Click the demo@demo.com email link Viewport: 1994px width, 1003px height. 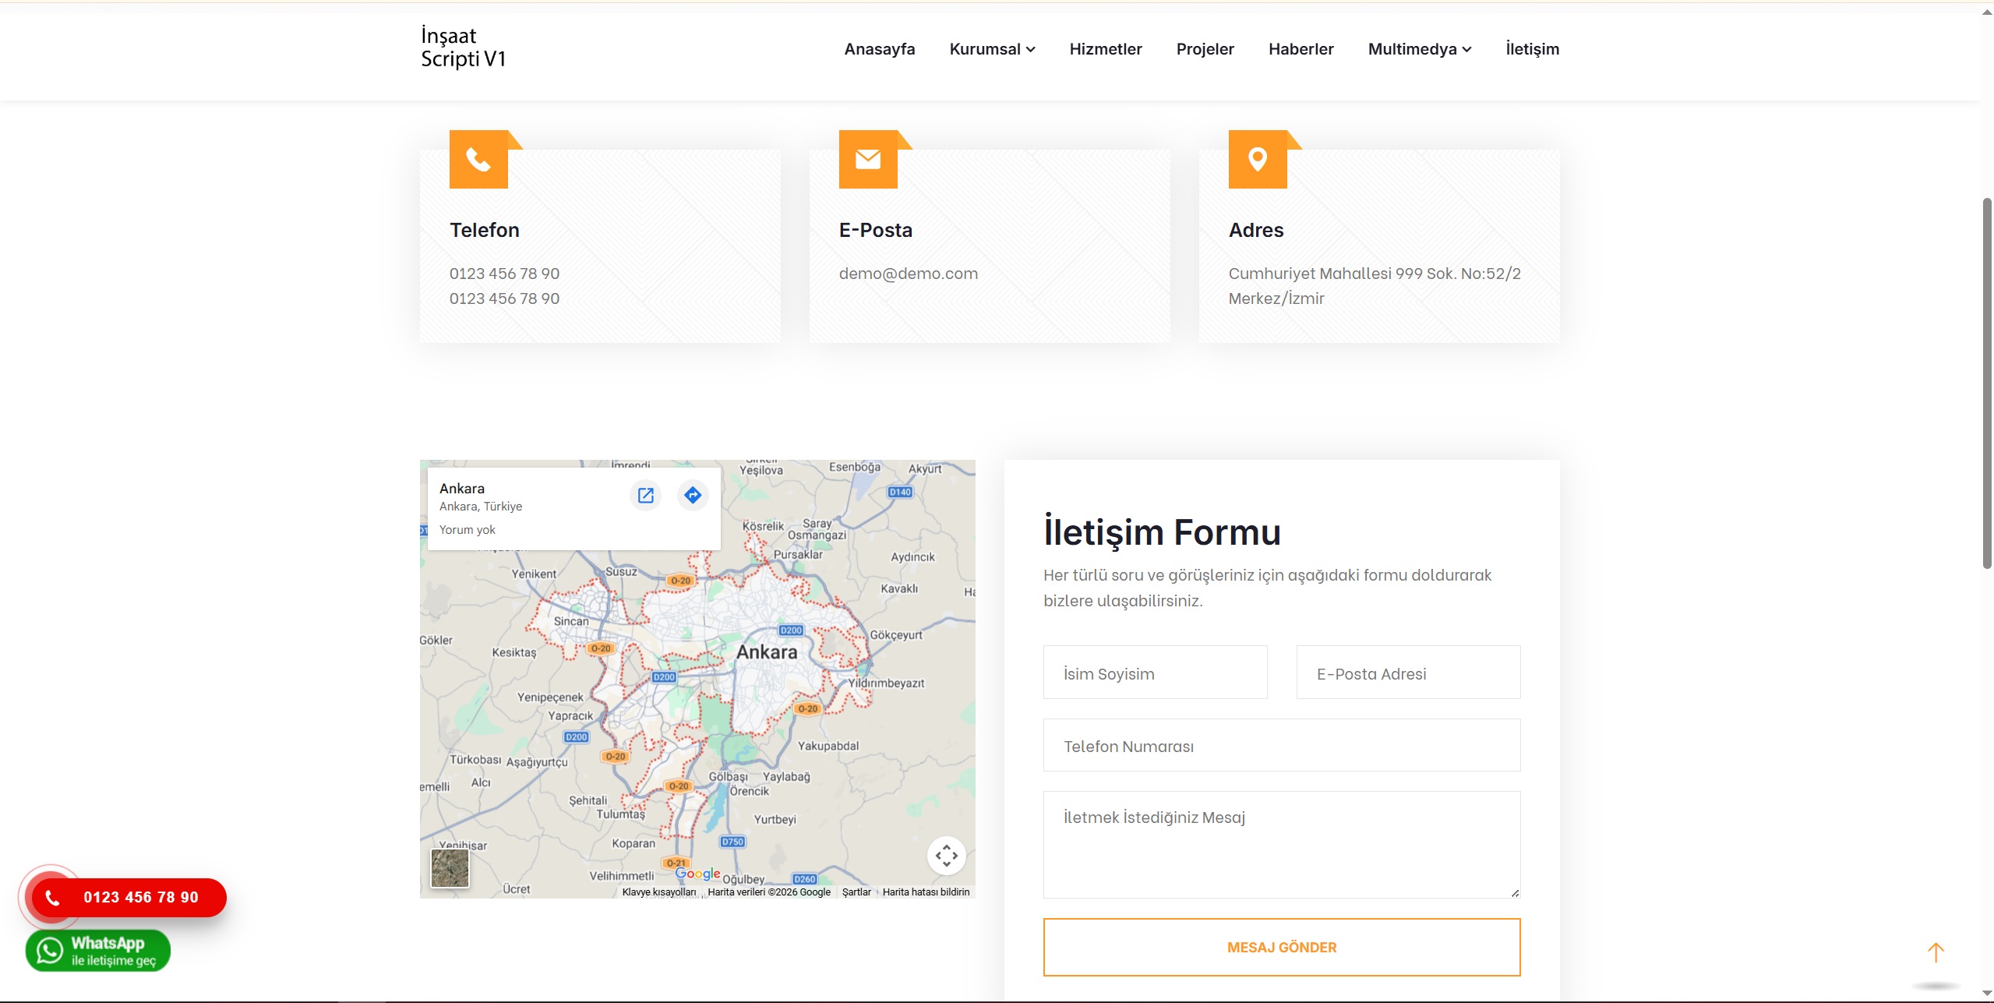coord(908,274)
